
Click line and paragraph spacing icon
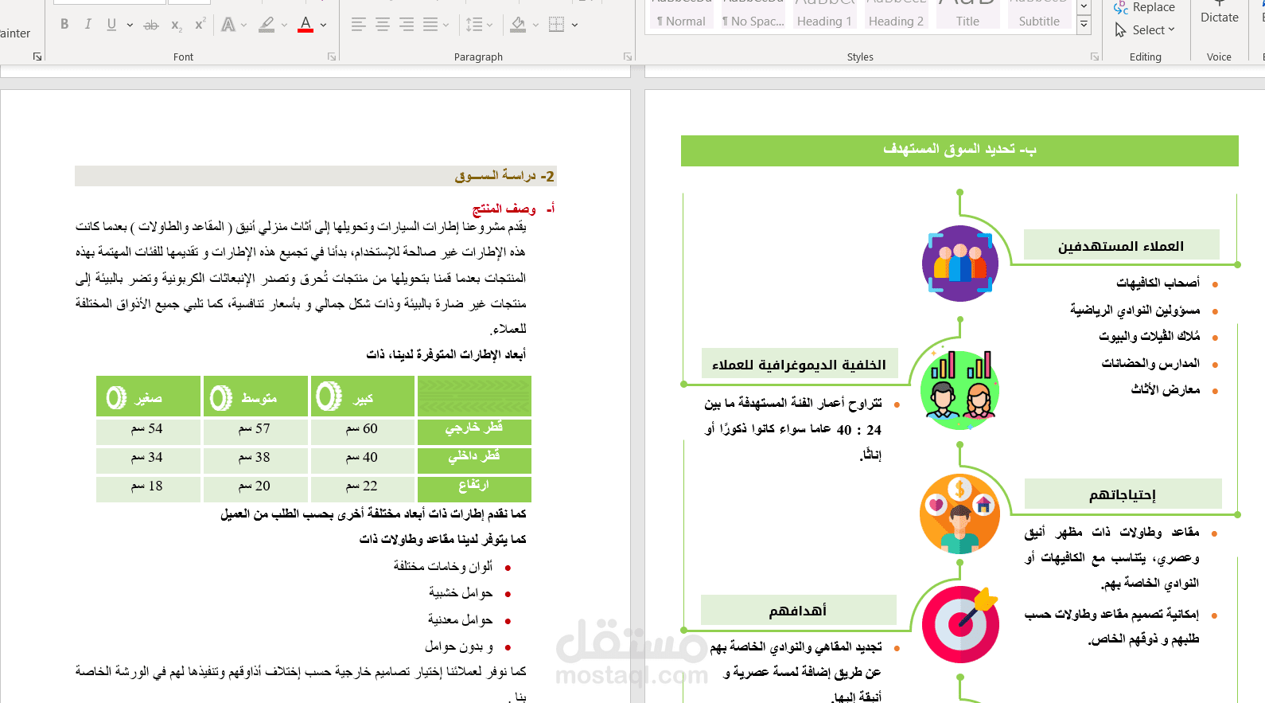[x=474, y=25]
